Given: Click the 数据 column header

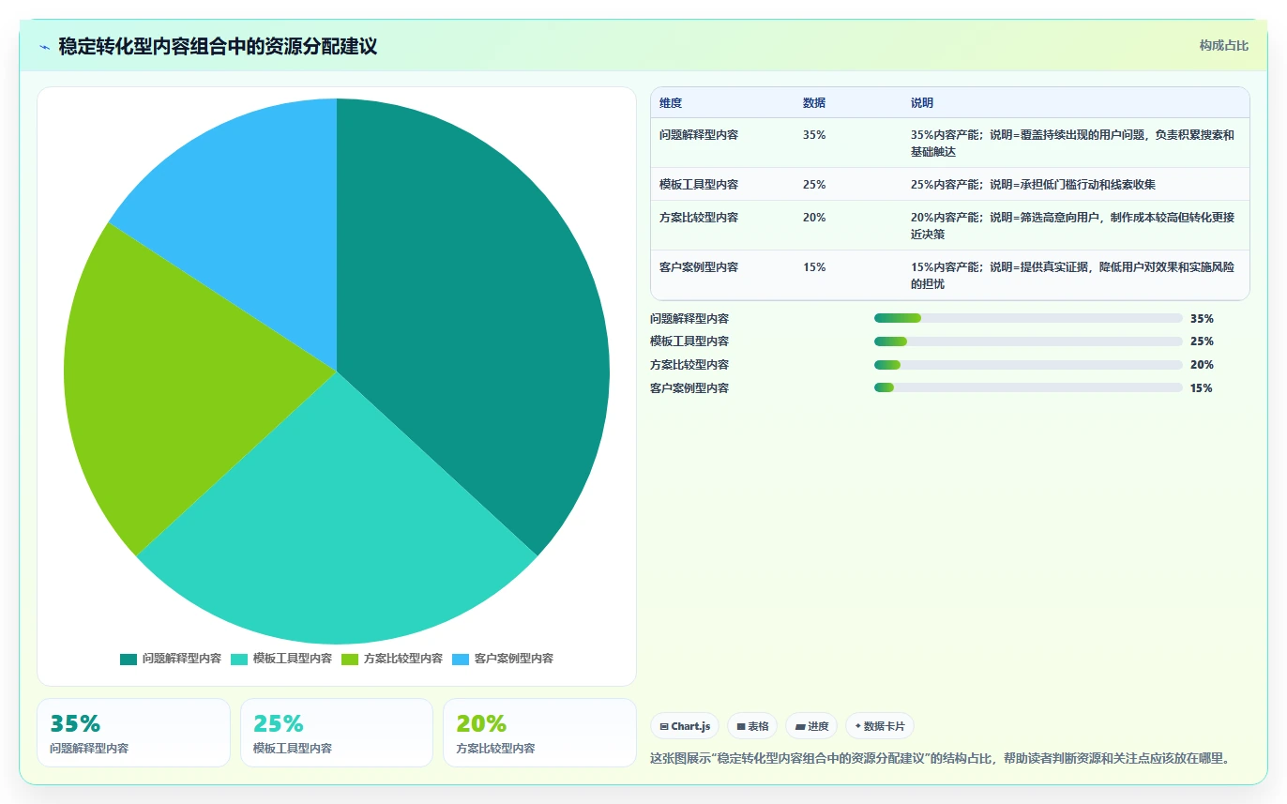Looking at the screenshot, I should click(814, 103).
